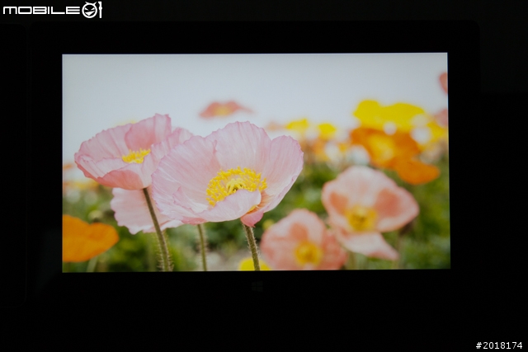
Task: Tap the flower photo displayed on the tablet
Action: click(x=256, y=162)
